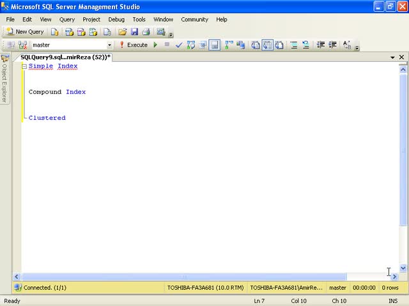This screenshot has height=306, width=409.
Task: Click the vertical scrollbar down arrow
Action: pyautogui.click(x=403, y=268)
